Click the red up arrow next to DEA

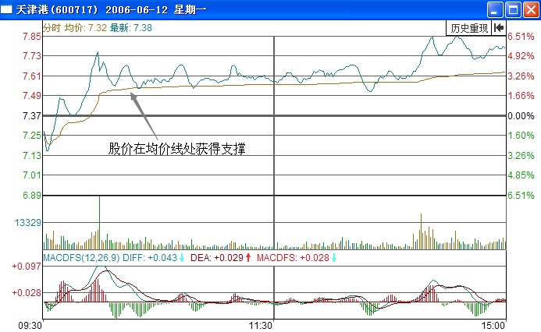(248, 258)
